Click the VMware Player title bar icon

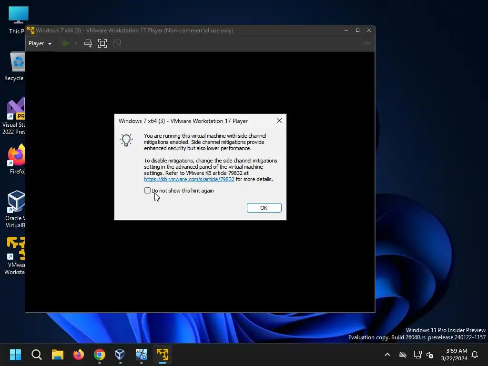pos(30,30)
